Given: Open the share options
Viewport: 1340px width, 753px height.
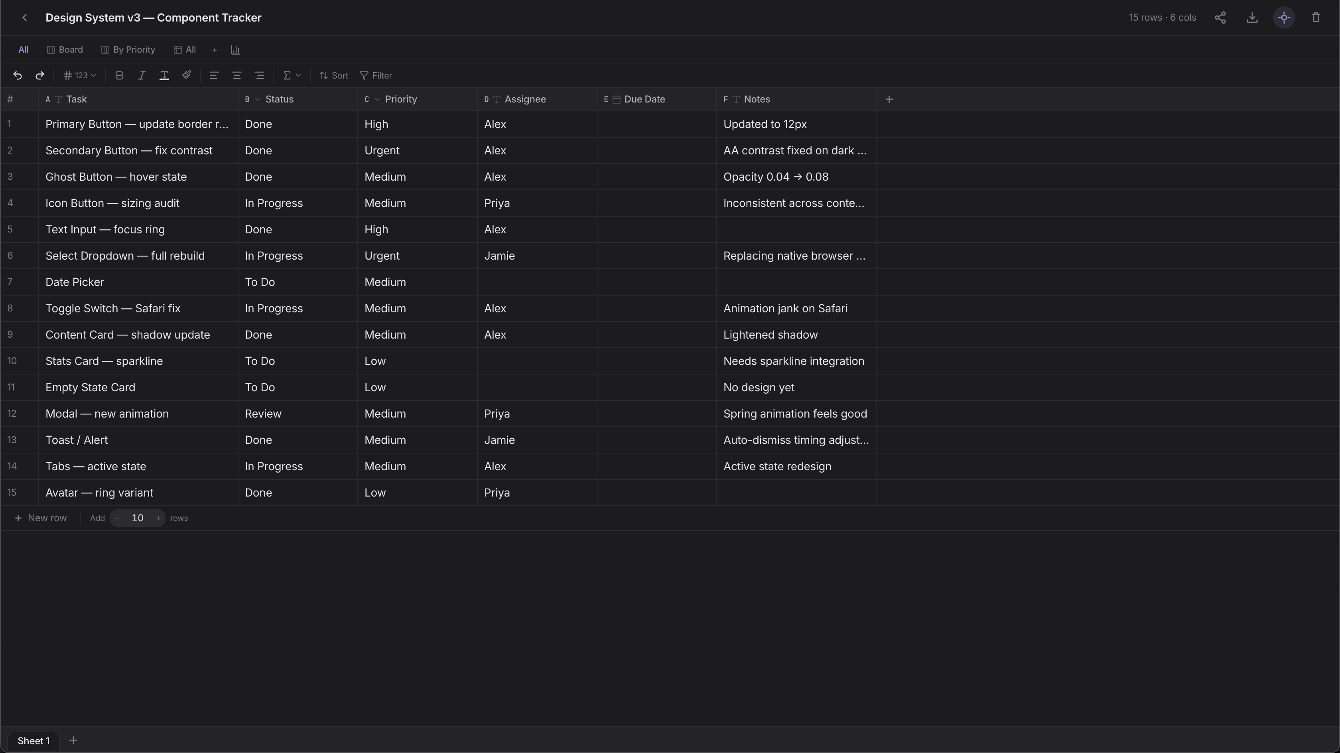Looking at the screenshot, I should point(1221,17).
